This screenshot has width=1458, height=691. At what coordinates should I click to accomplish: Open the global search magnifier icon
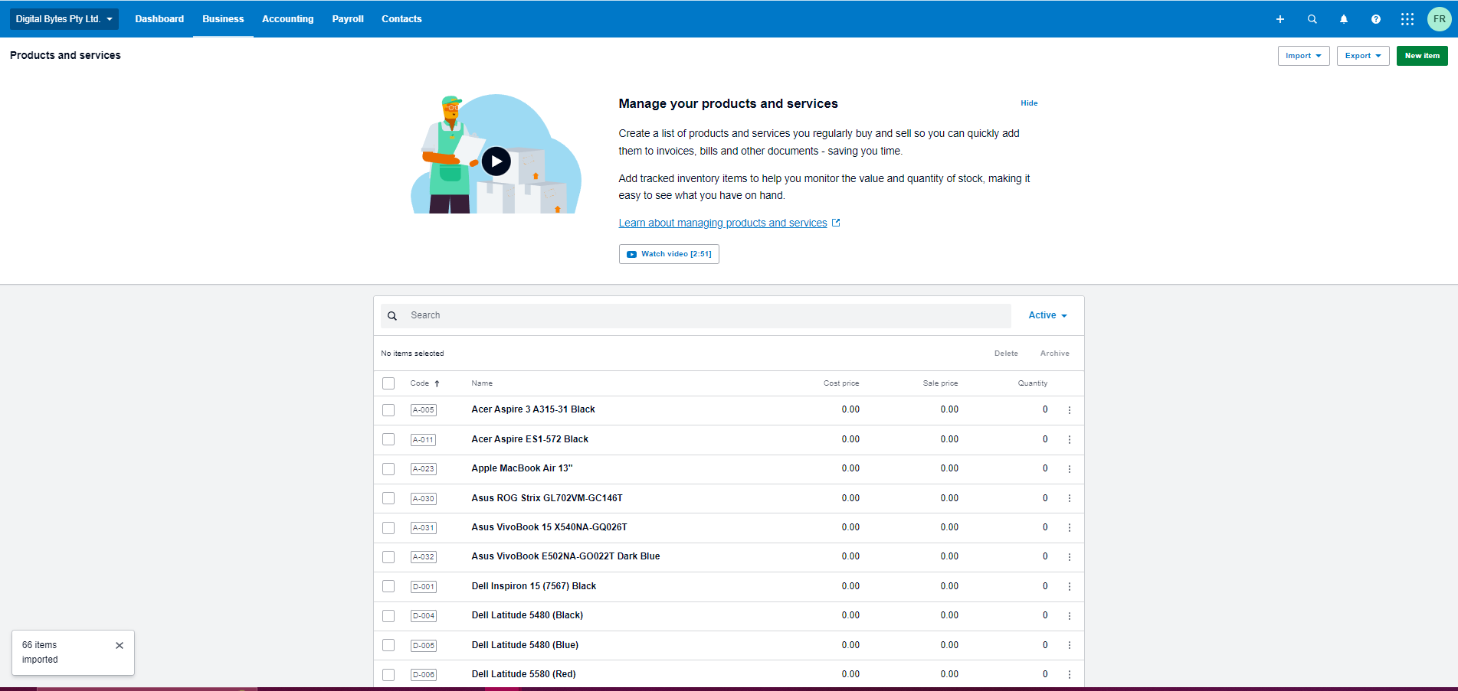tap(1312, 19)
